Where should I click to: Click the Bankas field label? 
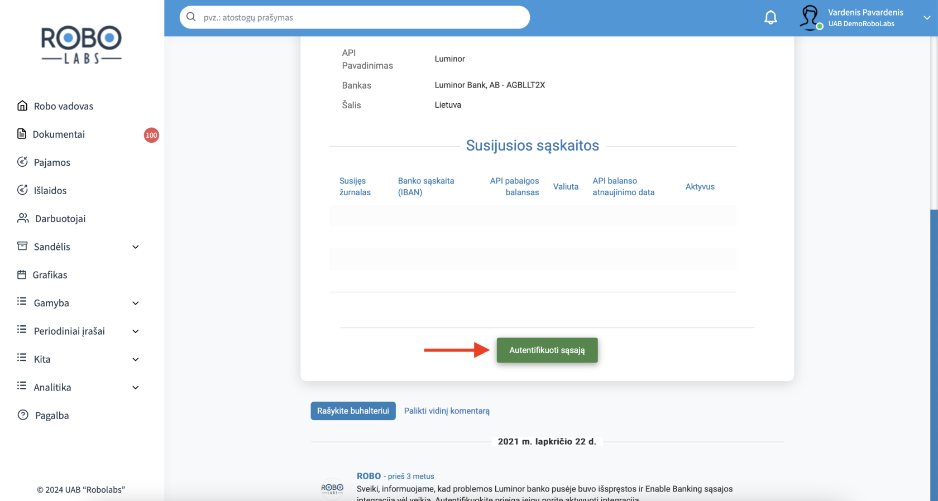tap(357, 85)
